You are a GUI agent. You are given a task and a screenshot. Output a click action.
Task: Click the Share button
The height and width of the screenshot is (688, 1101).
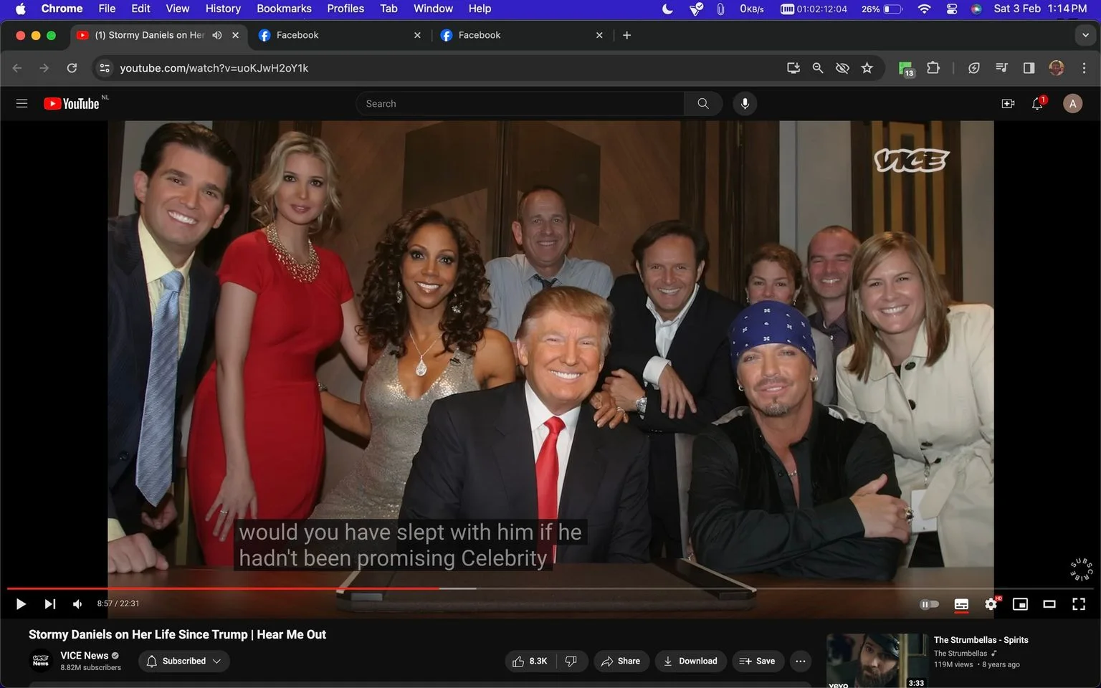621,661
